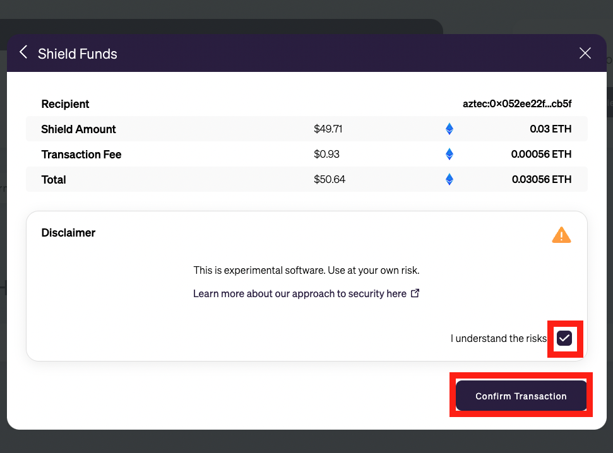The width and height of the screenshot is (613, 453).
Task: Click the $49.71 shield amount value
Action: coord(328,129)
